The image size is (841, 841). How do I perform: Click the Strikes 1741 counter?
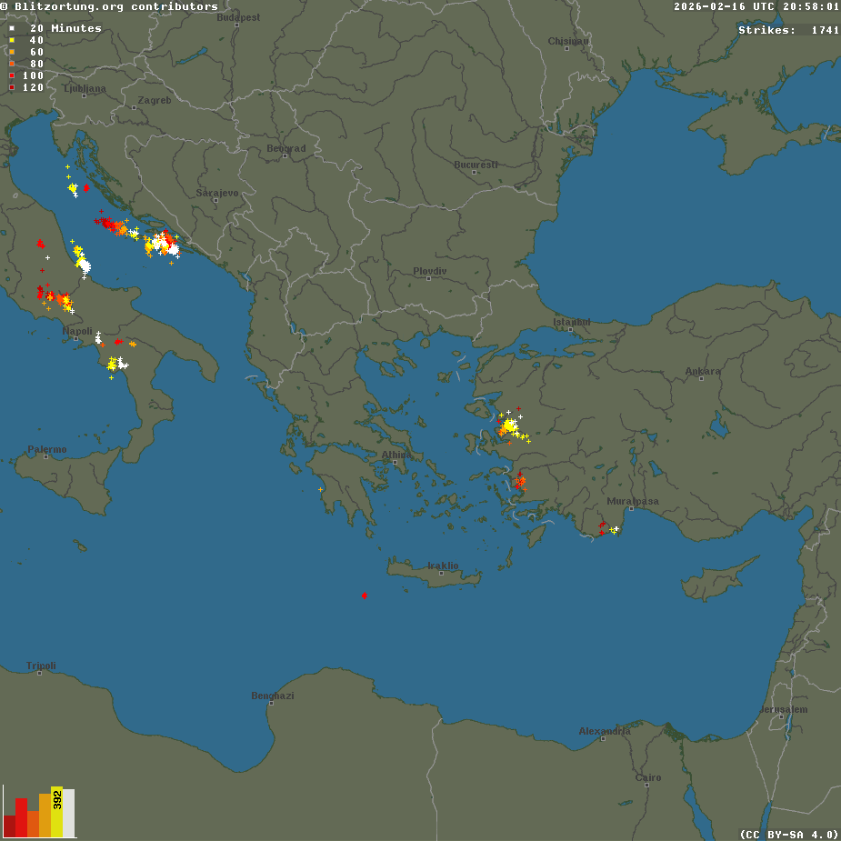pos(788,30)
